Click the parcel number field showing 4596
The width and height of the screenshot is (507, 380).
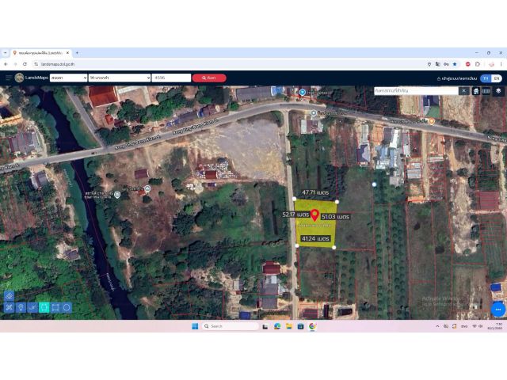(171, 78)
